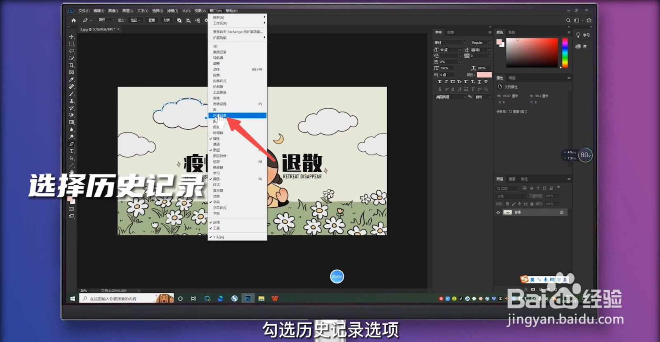Viewport: 660px width, 342px height.
Task: Click the Photoshop icon in Windows taskbar
Action: (x=248, y=298)
